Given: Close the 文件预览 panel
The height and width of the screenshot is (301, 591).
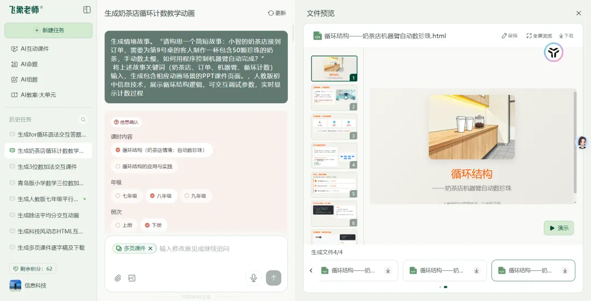Looking at the screenshot, I should pos(578,13).
